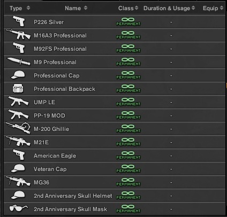Click the sniper rifle icon for M-200 Ghillie

coord(18,128)
